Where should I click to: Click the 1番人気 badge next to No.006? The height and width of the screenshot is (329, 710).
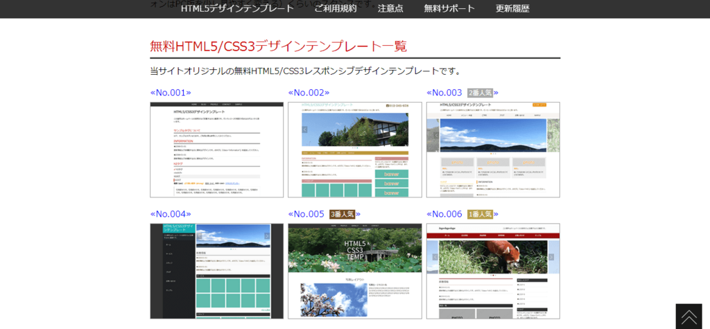tap(480, 214)
